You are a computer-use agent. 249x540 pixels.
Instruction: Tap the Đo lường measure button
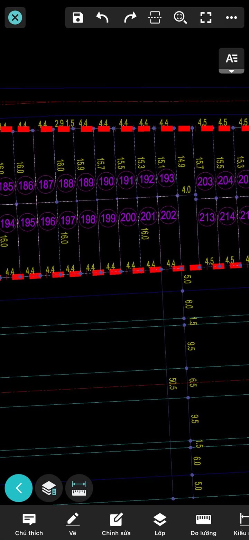point(203,524)
